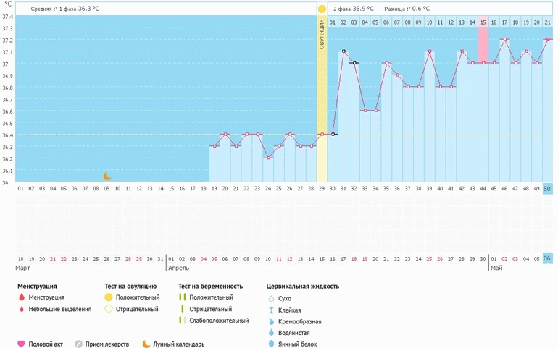Viewport: 558px width, 348px height.
Task: Select the highlighted date 06 in May
Action: pos(547,258)
